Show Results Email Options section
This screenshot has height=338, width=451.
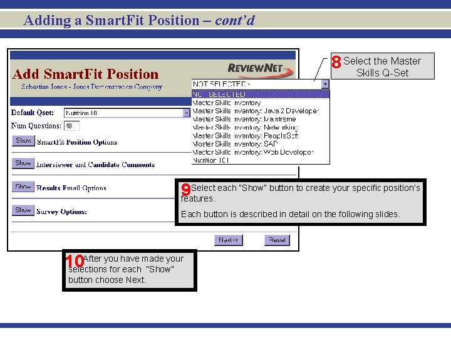pyautogui.click(x=23, y=187)
